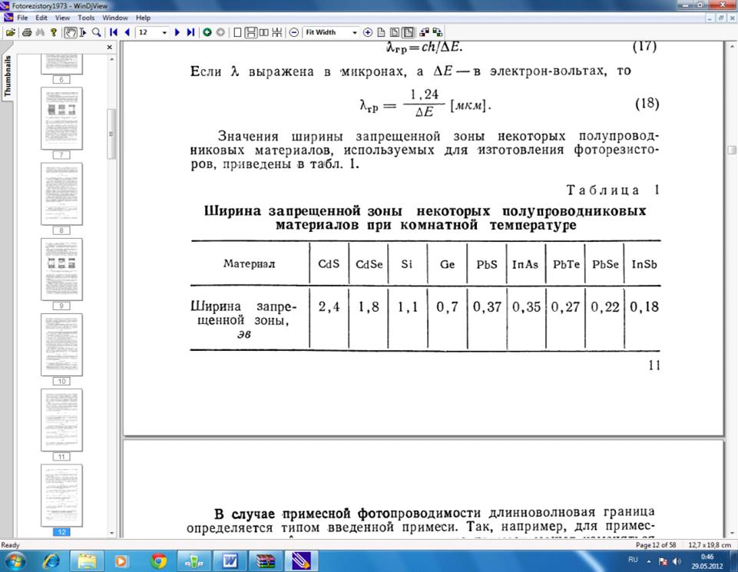Click the Print icon
The image size is (738, 572).
(27, 32)
